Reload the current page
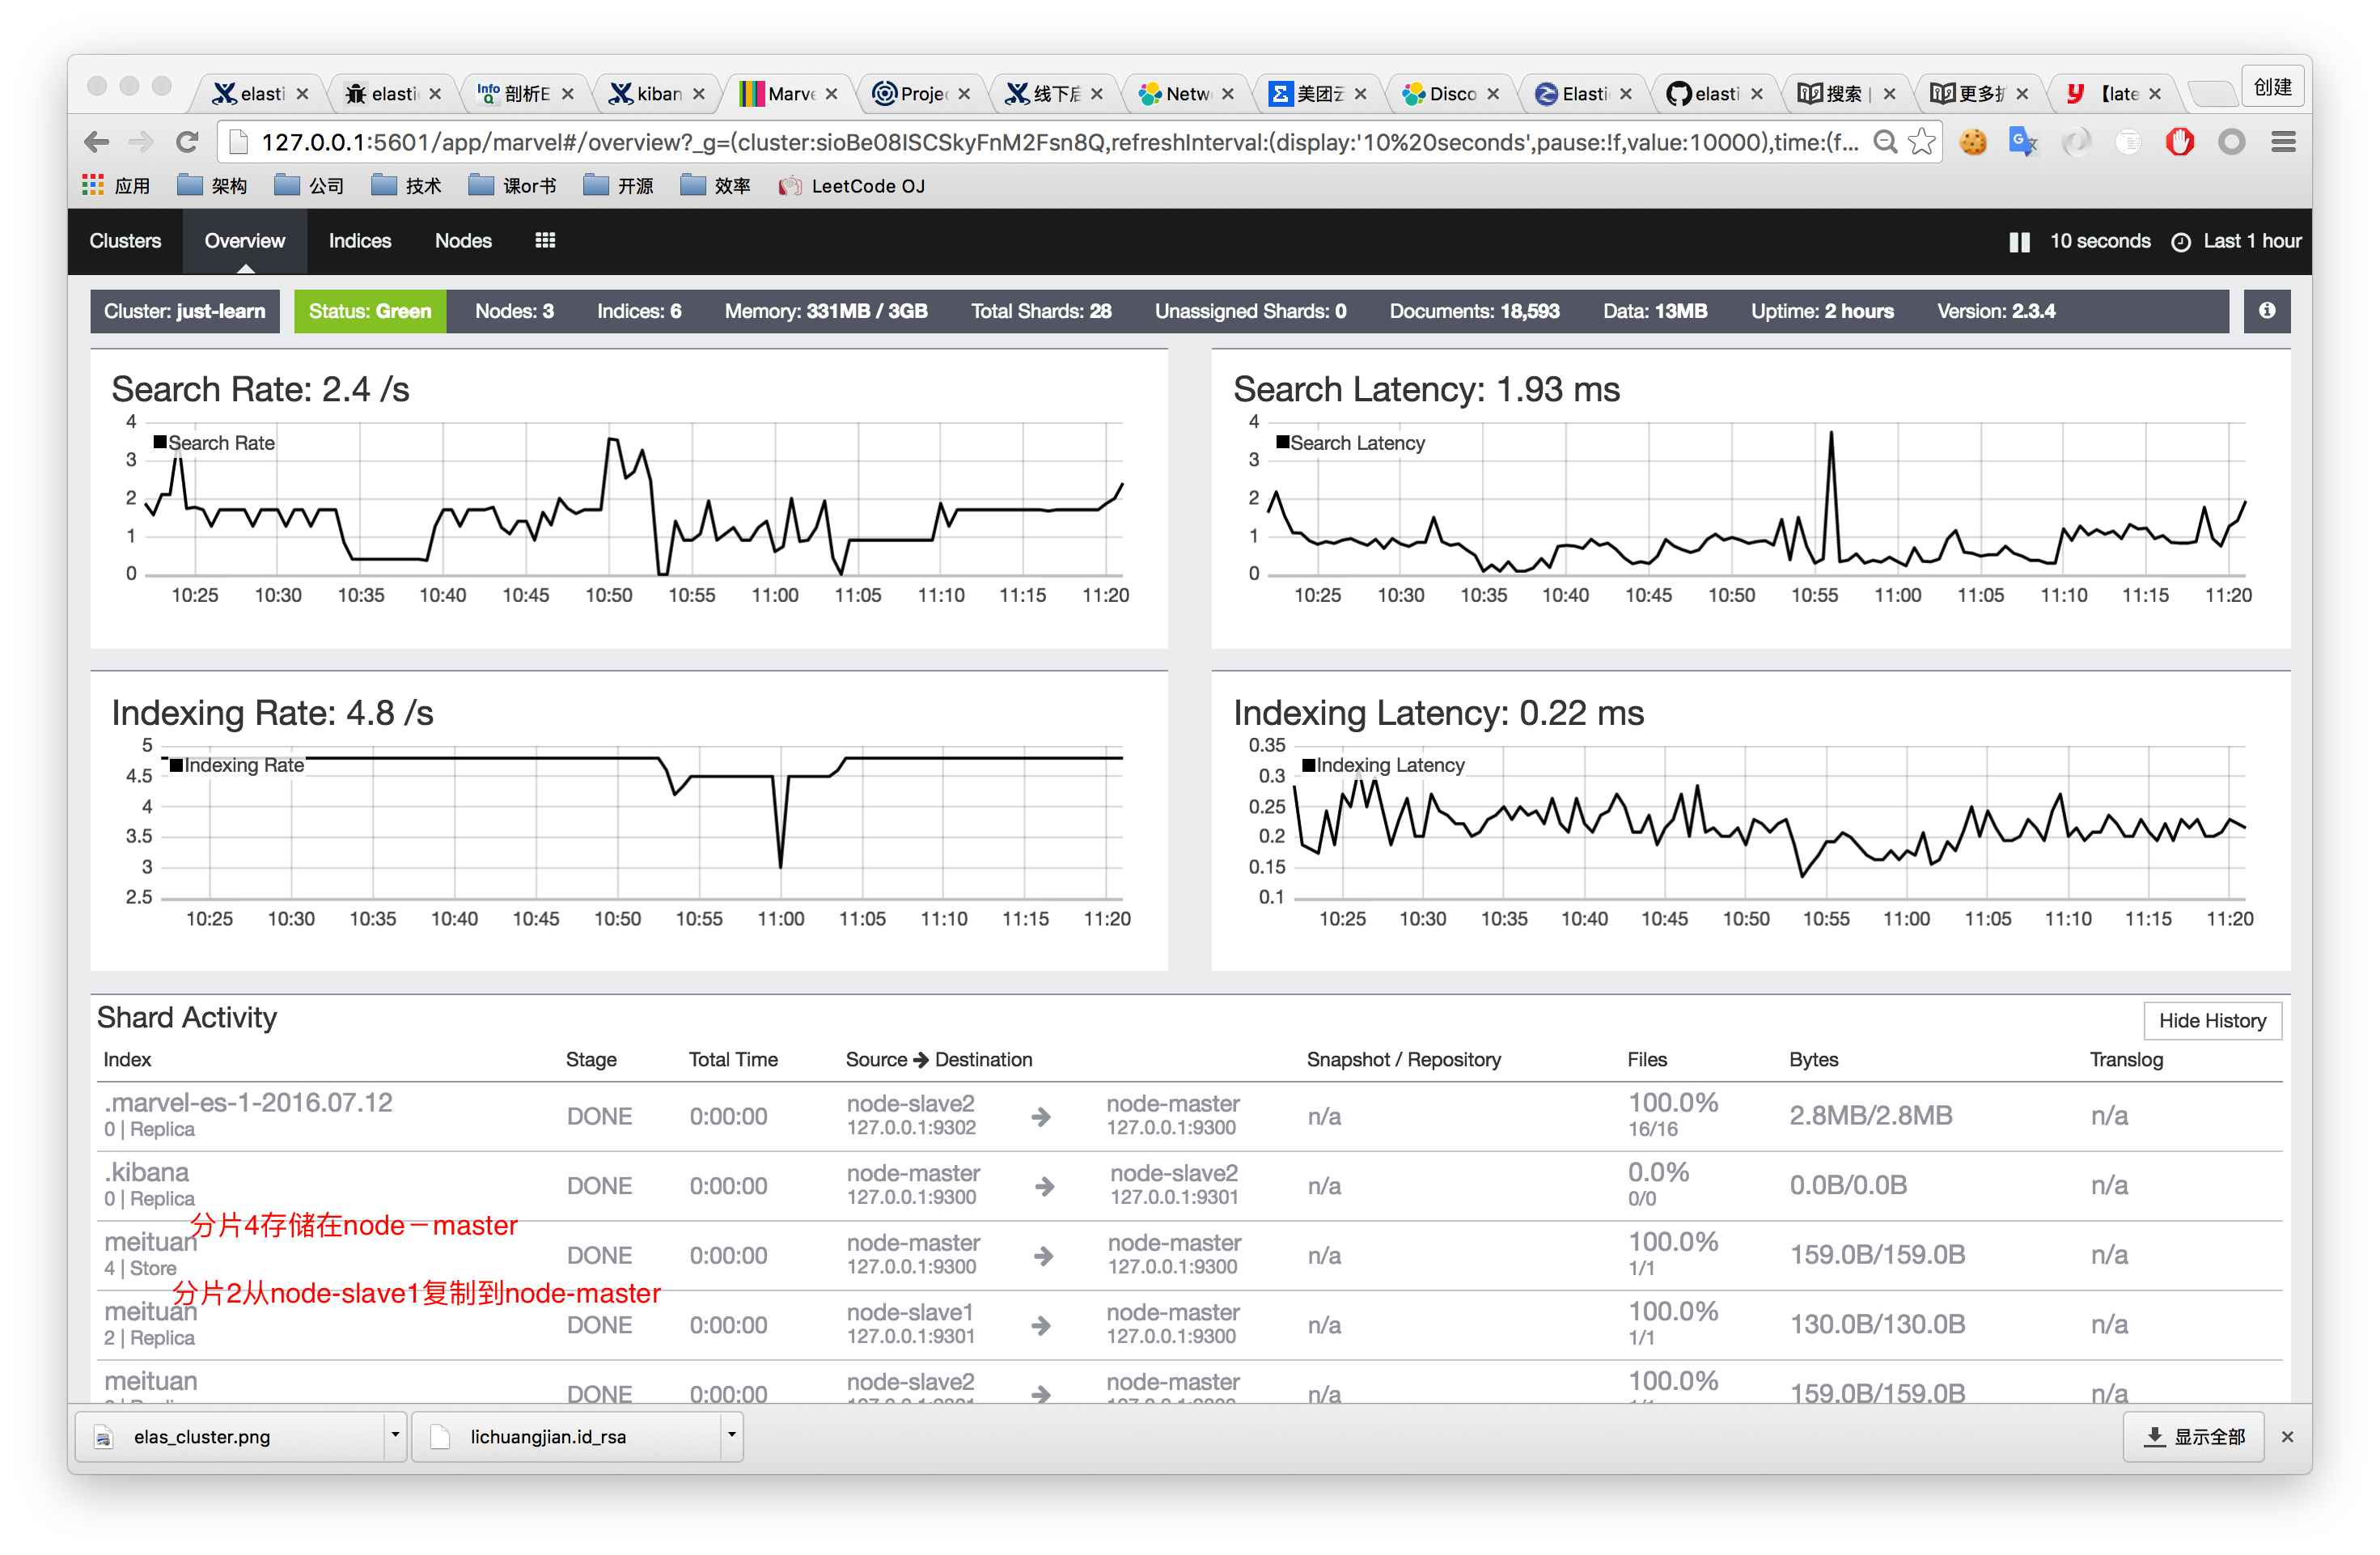The image size is (2380, 1555). pos(186,142)
